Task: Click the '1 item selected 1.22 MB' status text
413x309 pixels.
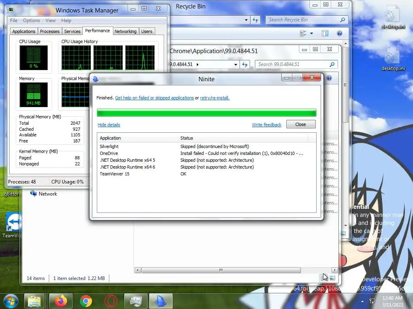Action: [x=79, y=278]
